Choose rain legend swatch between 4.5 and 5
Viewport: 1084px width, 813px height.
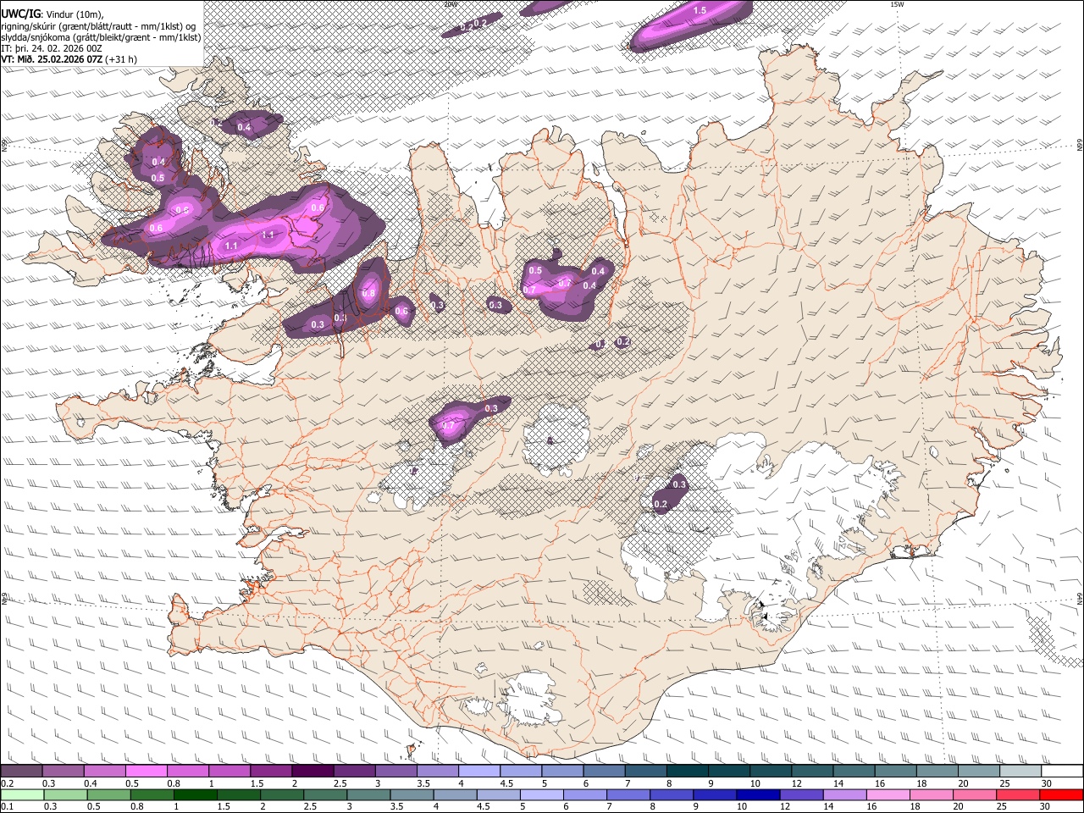(x=498, y=794)
